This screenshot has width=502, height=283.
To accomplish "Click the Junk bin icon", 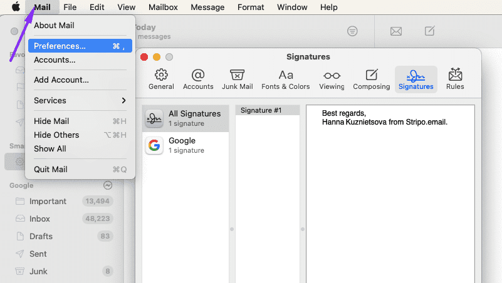I will click(20, 271).
